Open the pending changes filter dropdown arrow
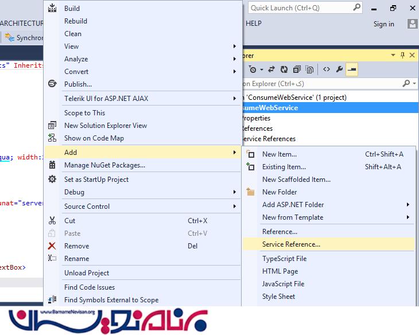This screenshot has width=419, height=335. (262, 70)
